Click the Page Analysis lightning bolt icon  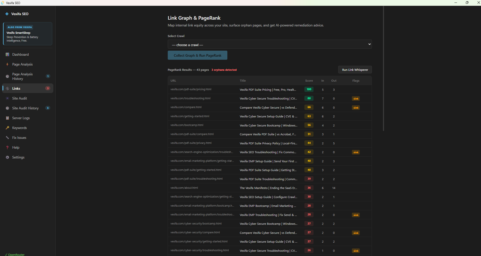(x=7, y=64)
